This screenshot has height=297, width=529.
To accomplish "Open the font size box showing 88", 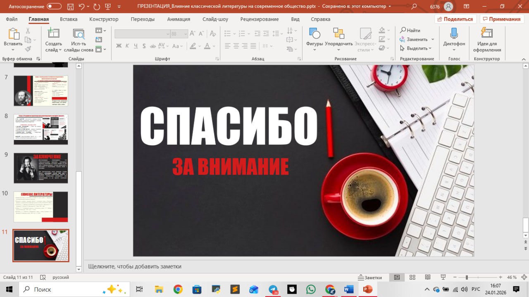I will click(180, 34).
